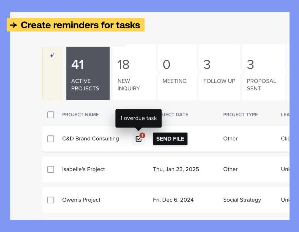
Task: Click the purple sparkle AI icon
Action: (x=52, y=55)
